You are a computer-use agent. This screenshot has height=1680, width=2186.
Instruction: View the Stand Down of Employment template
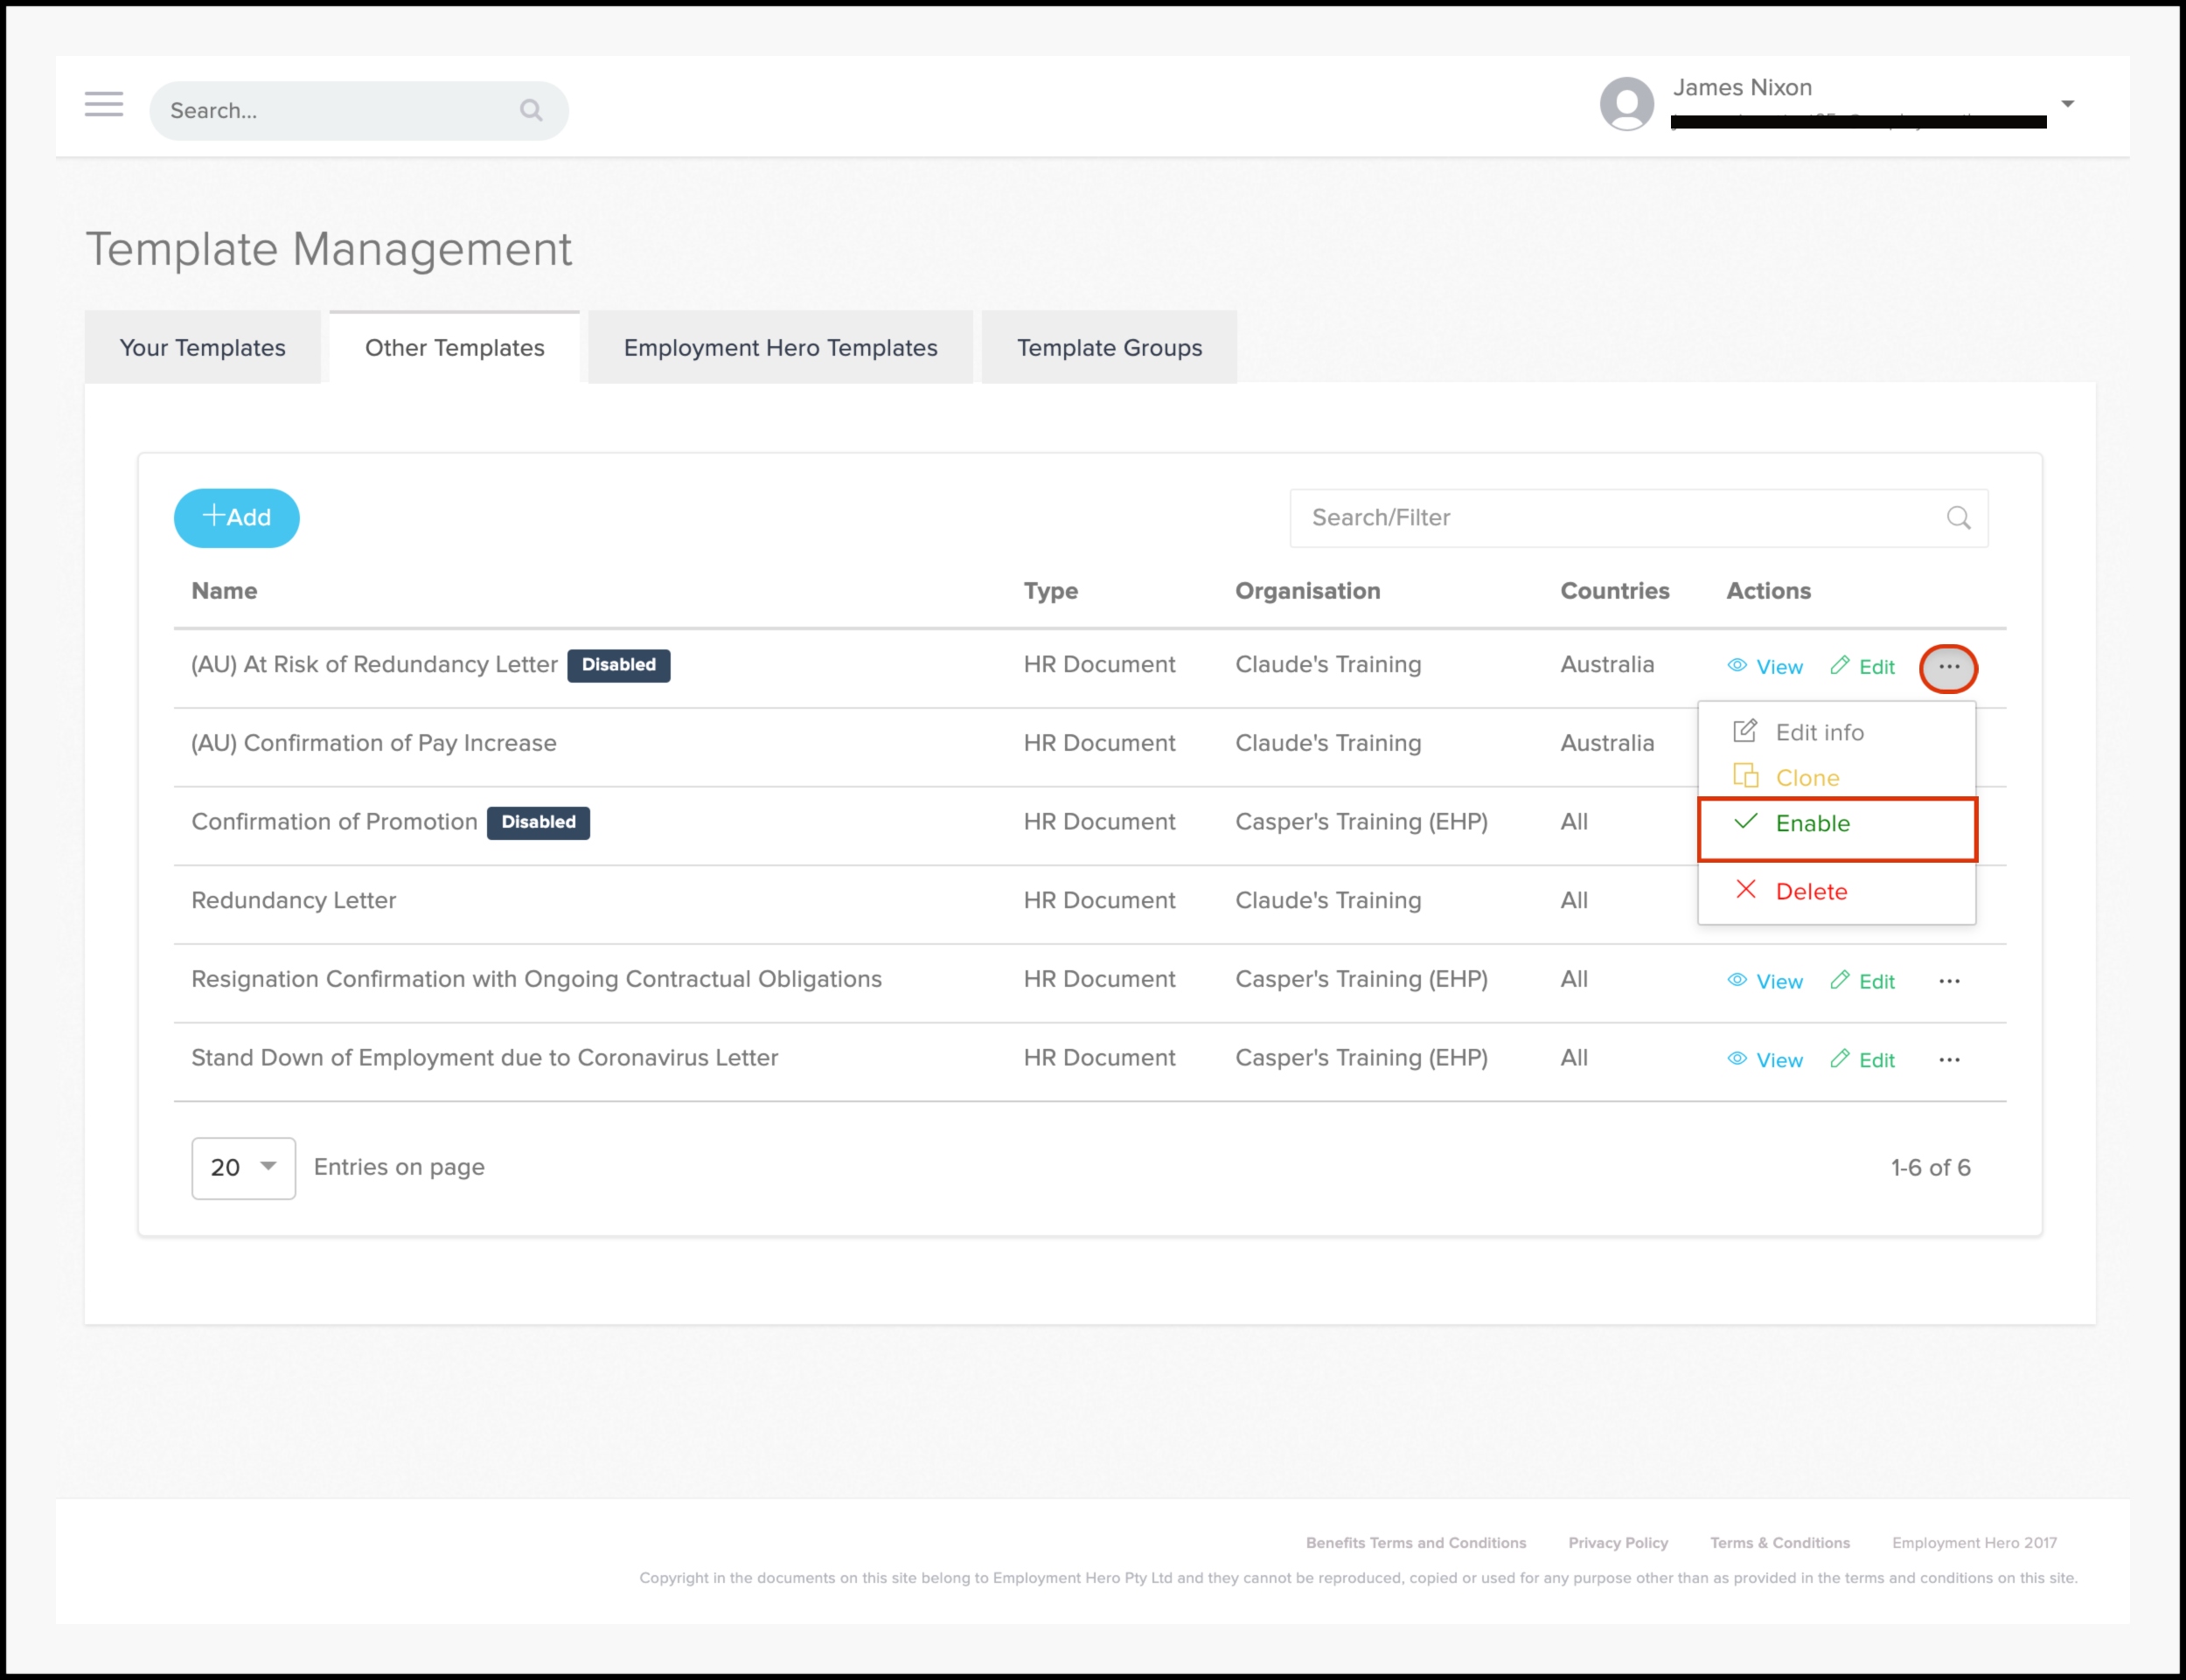pyautogui.click(x=1765, y=1060)
